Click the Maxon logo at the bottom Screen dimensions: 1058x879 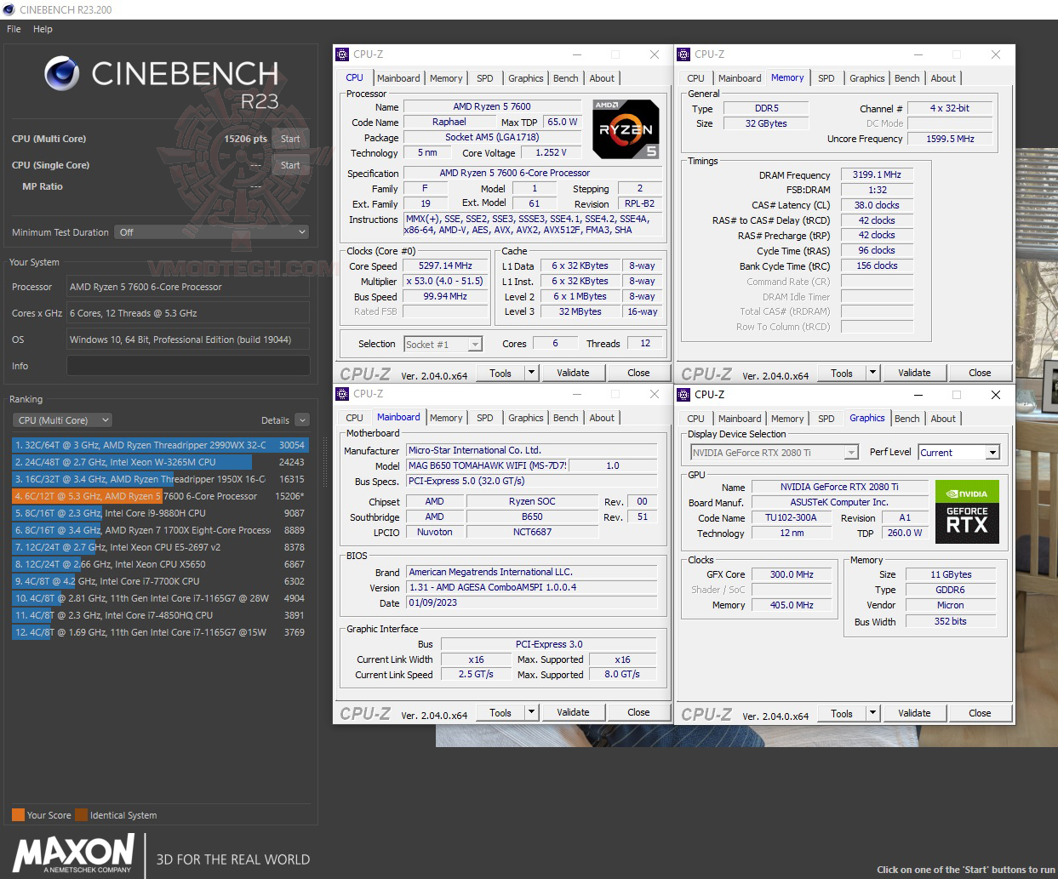(74, 853)
